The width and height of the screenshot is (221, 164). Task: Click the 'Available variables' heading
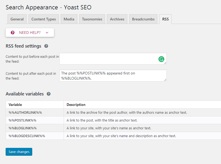pyautogui.click(x=25, y=94)
